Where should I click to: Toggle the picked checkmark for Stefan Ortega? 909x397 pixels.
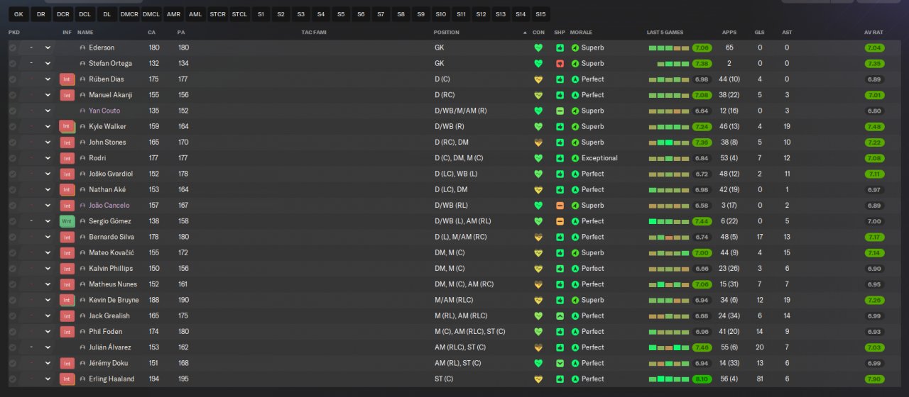pyautogui.click(x=12, y=64)
